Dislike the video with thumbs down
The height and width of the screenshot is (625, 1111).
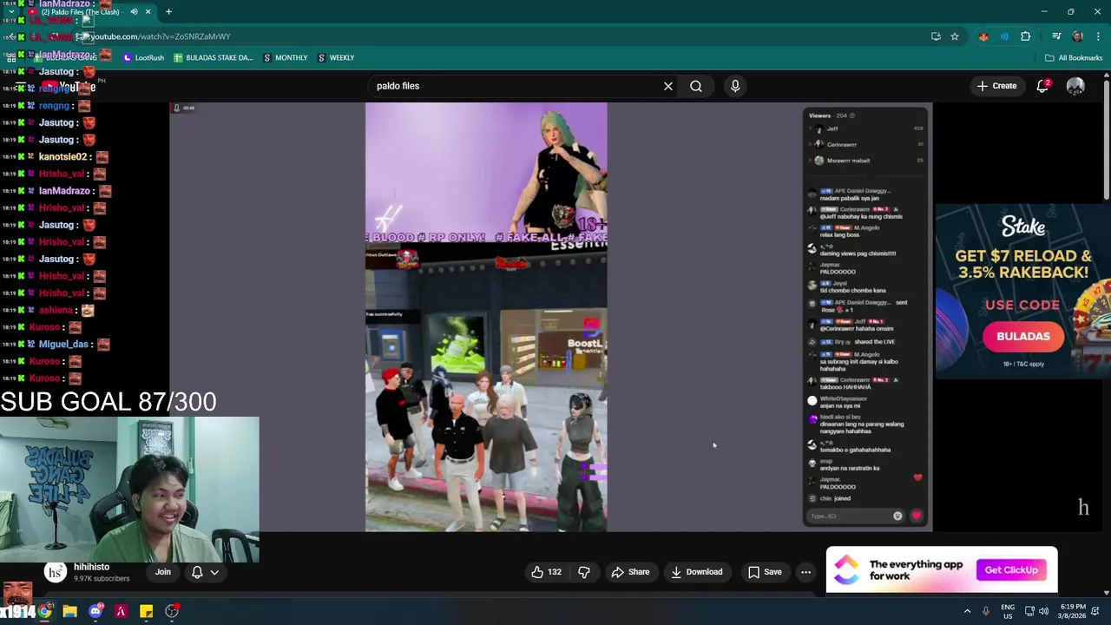tap(584, 572)
